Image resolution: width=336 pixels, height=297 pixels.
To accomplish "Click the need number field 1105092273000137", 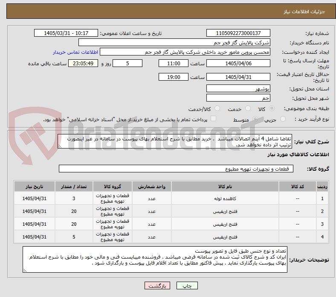I will [x=238, y=33].
